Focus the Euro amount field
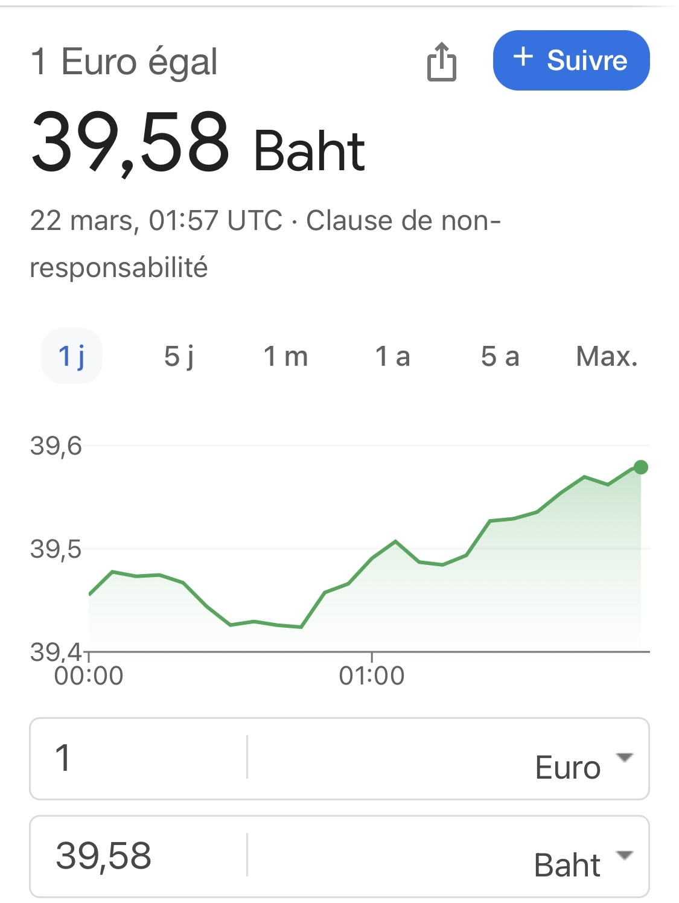This screenshot has height=903, width=679. click(x=139, y=758)
